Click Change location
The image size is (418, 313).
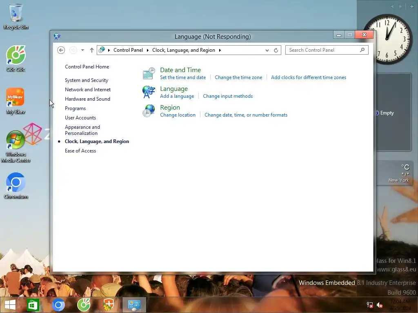pos(178,115)
